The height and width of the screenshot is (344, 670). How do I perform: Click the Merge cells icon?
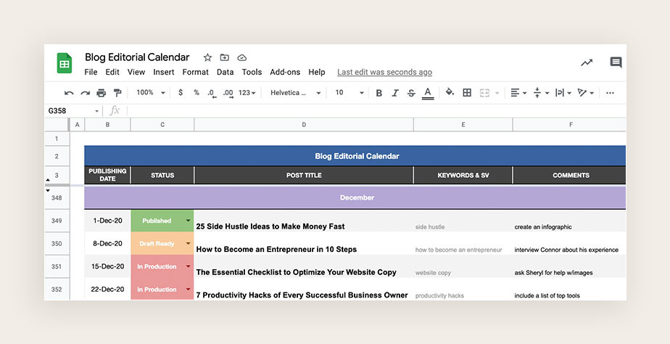tap(484, 93)
